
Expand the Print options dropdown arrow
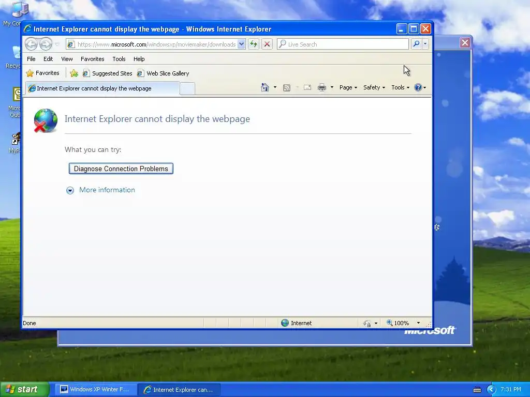click(332, 87)
